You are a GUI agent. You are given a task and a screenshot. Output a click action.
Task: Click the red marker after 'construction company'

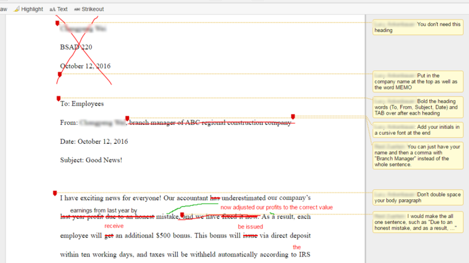tap(293, 117)
